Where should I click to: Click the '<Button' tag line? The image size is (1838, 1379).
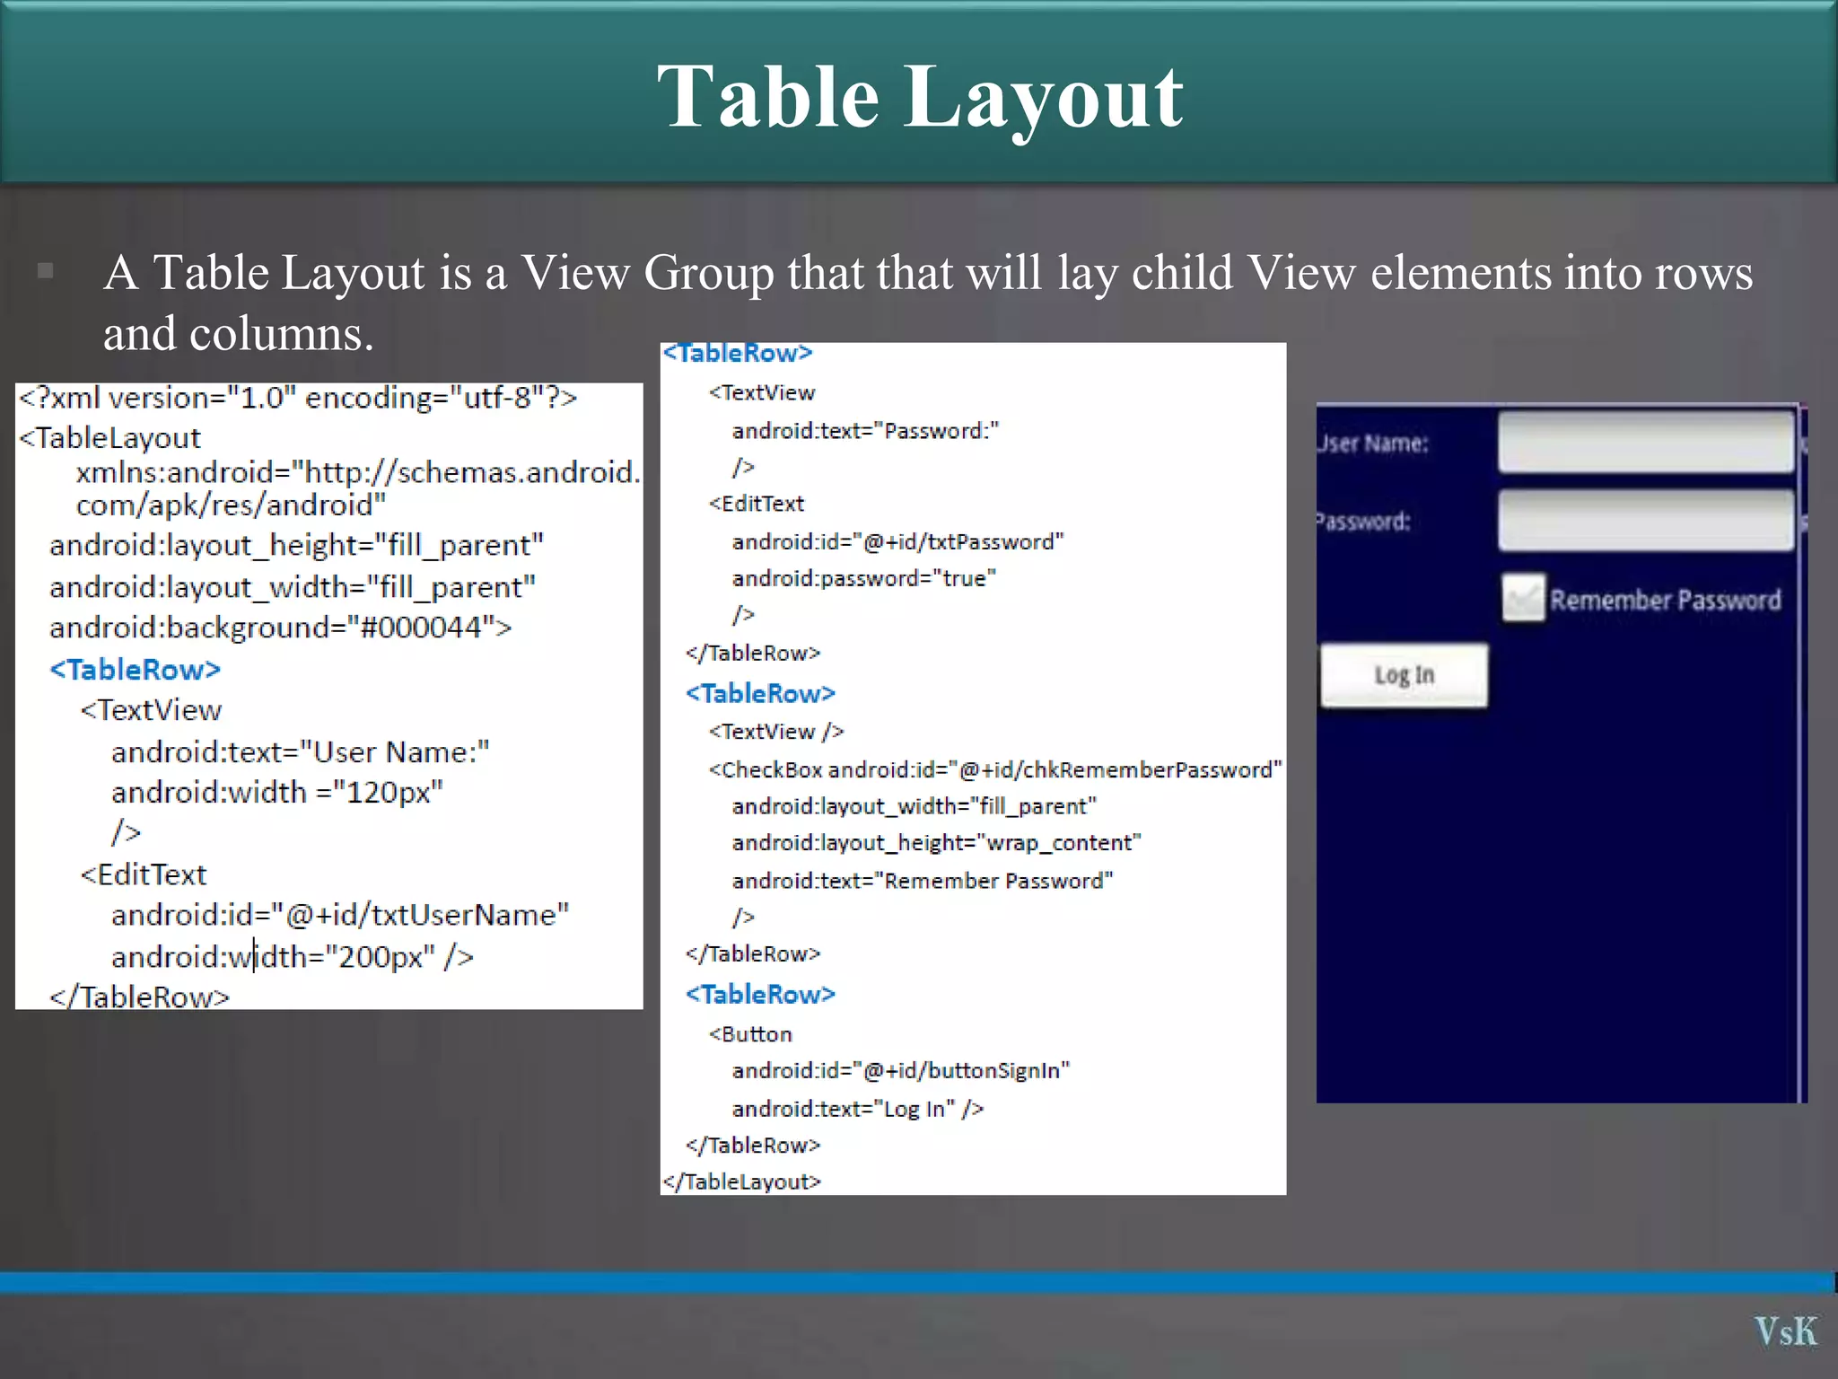(750, 1034)
